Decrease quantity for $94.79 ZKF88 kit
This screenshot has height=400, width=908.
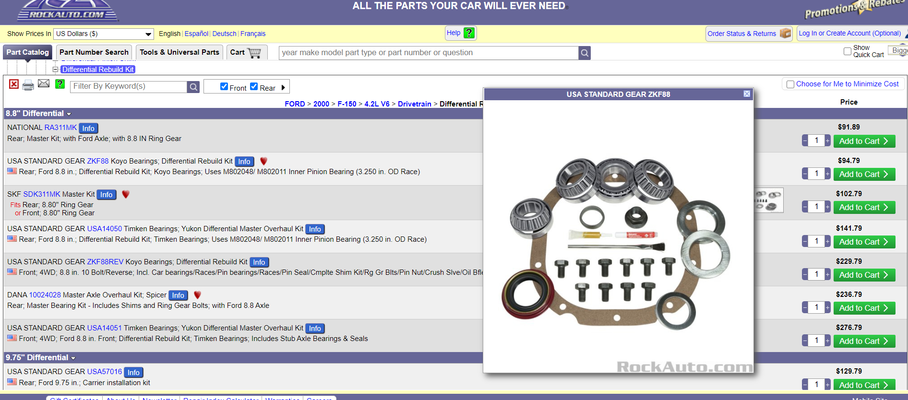coord(805,174)
